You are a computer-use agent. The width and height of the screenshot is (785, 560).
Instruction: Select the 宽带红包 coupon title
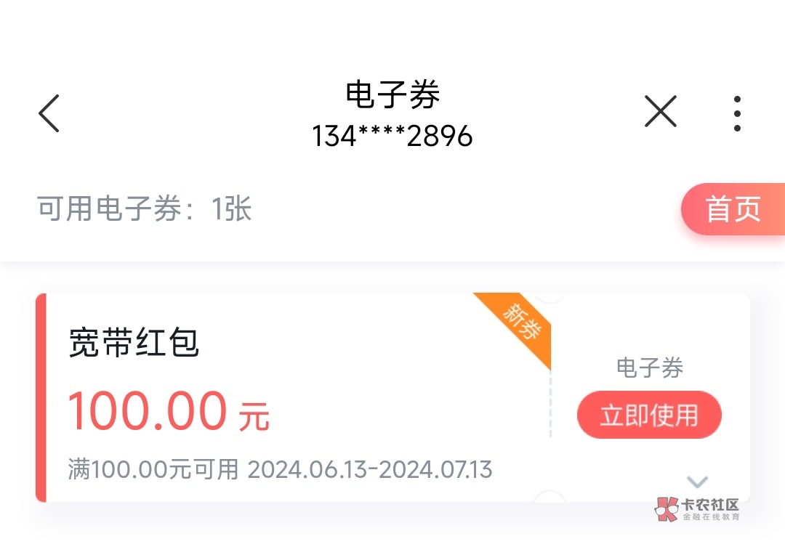coord(134,343)
